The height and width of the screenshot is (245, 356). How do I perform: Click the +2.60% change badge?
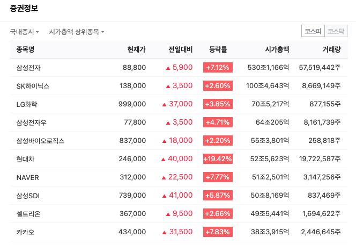coord(218,86)
